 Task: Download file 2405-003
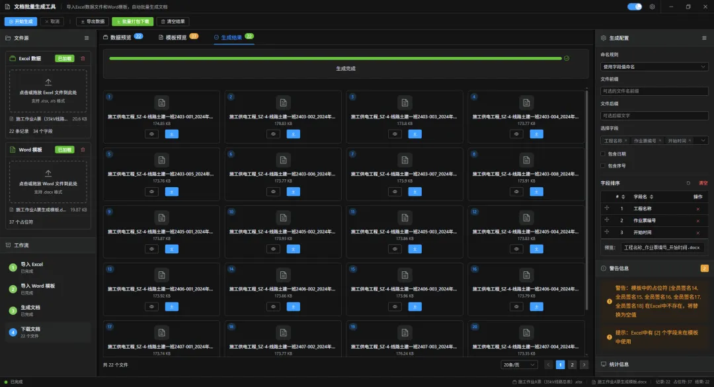415,249
